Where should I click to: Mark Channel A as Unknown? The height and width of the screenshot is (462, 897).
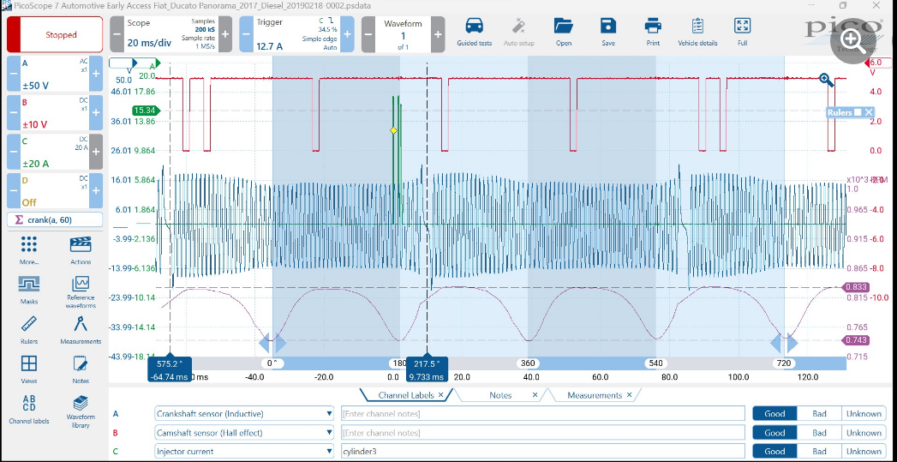click(864, 413)
